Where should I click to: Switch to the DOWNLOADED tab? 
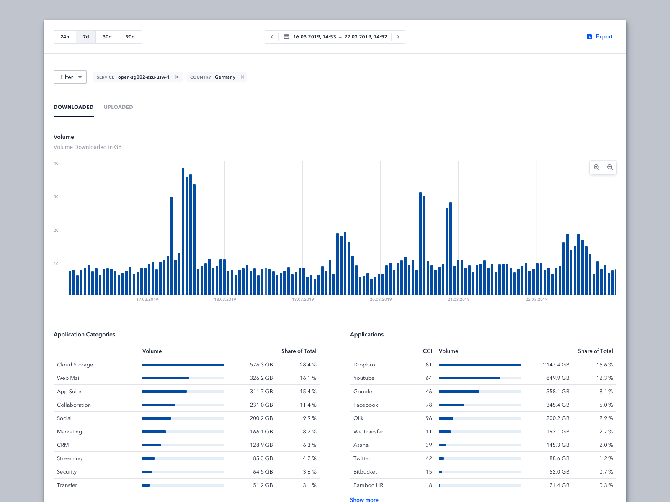pyautogui.click(x=73, y=107)
